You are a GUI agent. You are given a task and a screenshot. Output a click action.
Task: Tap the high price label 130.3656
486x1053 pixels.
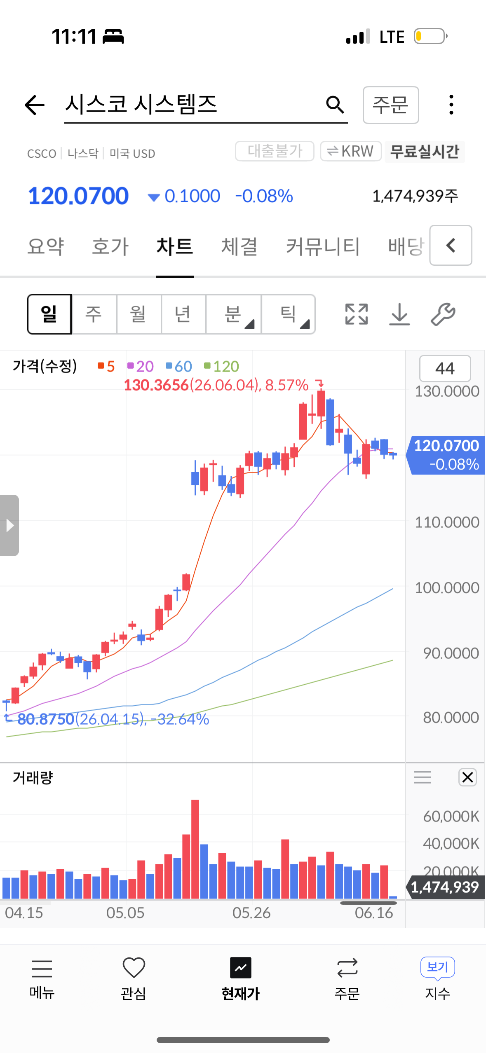tap(156, 385)
